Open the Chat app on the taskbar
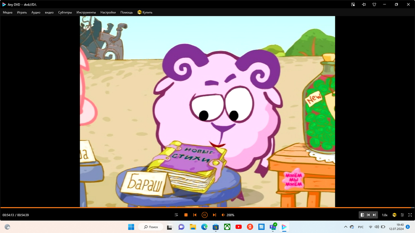Viewport: 415px width, 233px height. [181, 227]
